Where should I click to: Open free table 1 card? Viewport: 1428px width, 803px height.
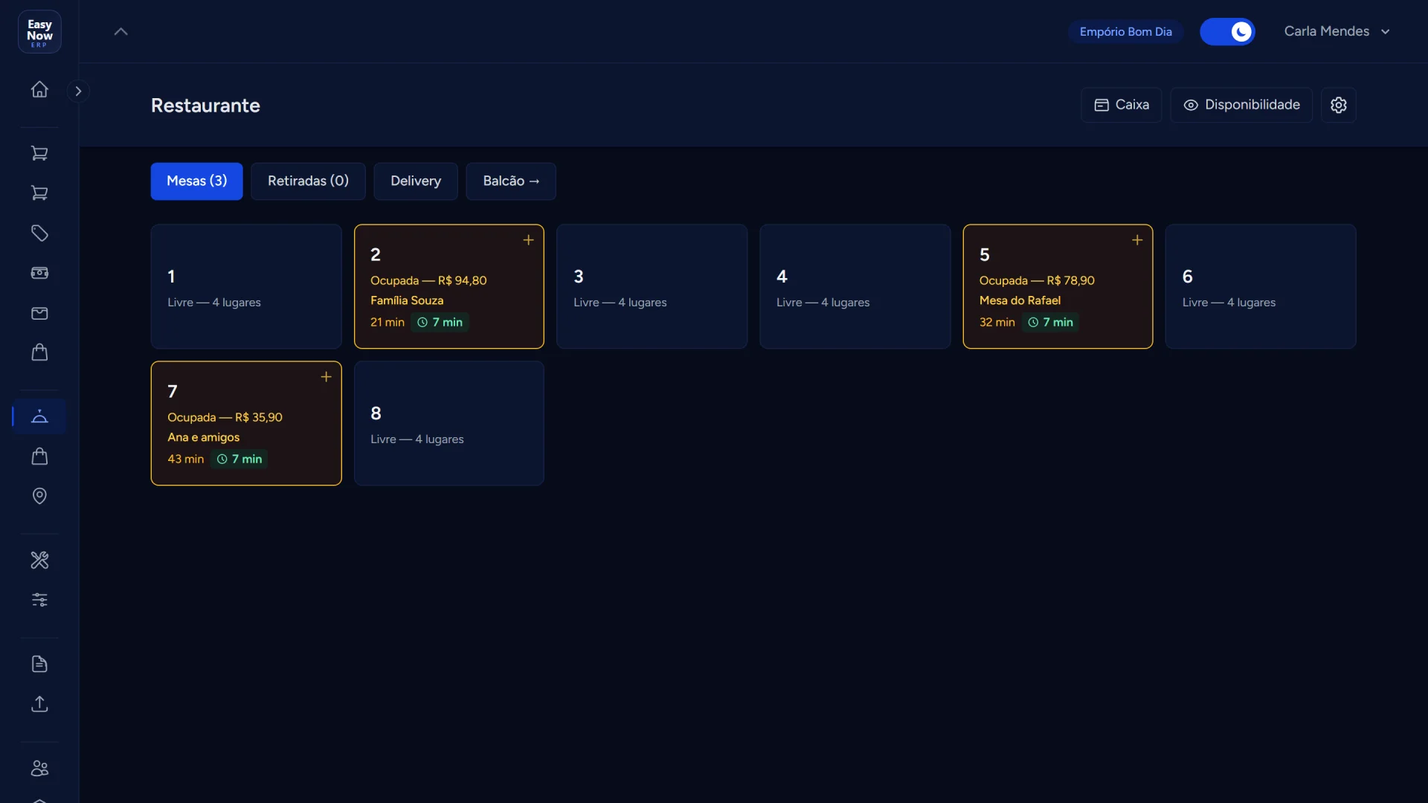pos(246,286)
